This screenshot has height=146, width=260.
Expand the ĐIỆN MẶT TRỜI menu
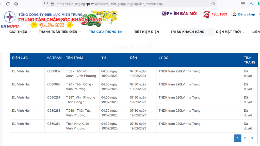click(230, 32)
